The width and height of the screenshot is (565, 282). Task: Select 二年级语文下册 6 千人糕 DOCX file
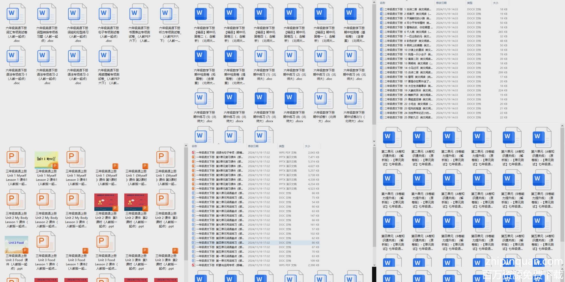click(407, 32)
